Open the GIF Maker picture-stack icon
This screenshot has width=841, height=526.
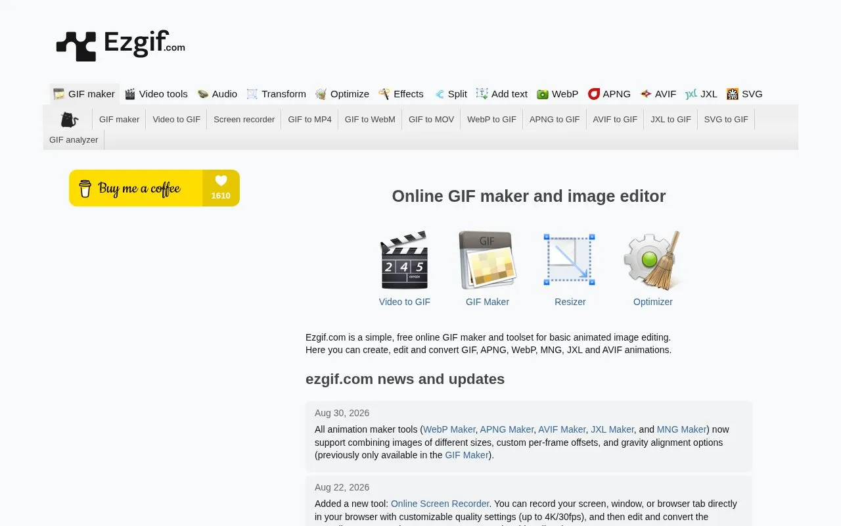click(x=488, y=260)
